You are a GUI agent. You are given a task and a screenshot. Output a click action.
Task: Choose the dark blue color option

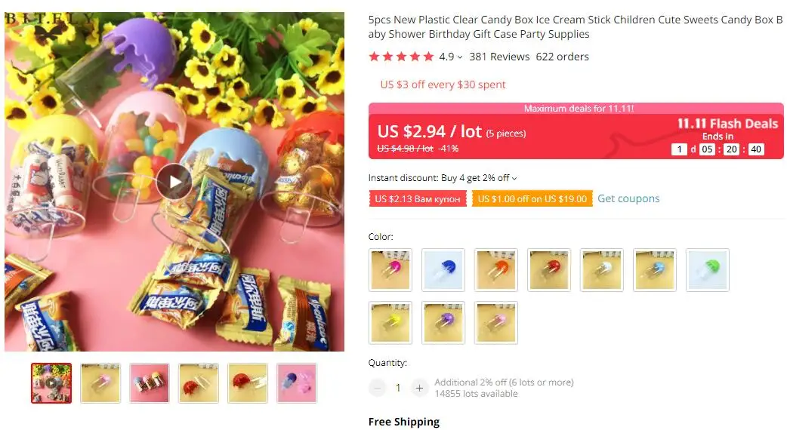pos(443,269)
